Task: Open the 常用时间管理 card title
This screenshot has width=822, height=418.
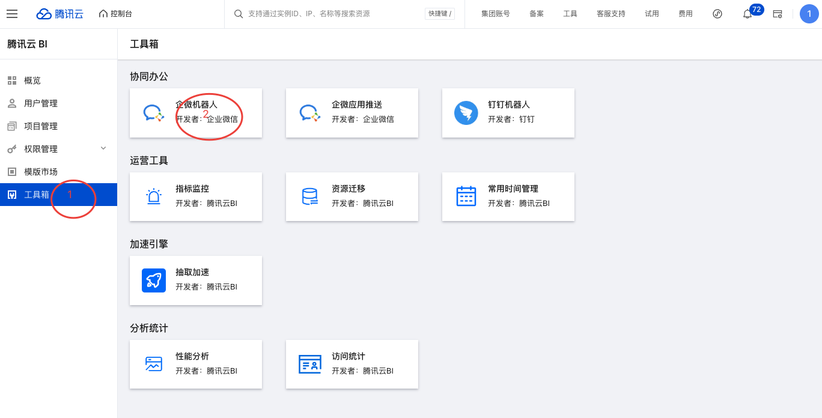Action: [513, 189]
